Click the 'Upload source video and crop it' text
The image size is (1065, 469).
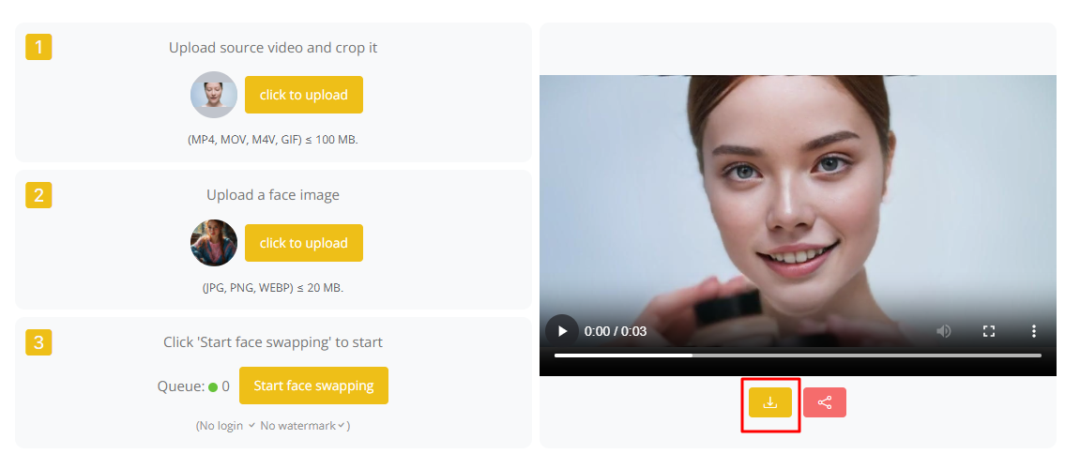pos(273,48)
